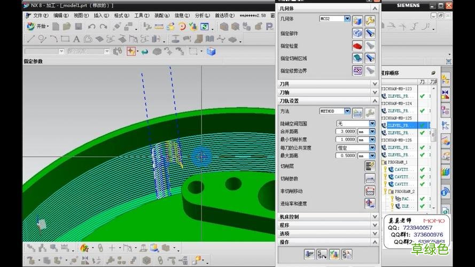Click the Specify Check (指定检查) red body icon

[357, 46]
